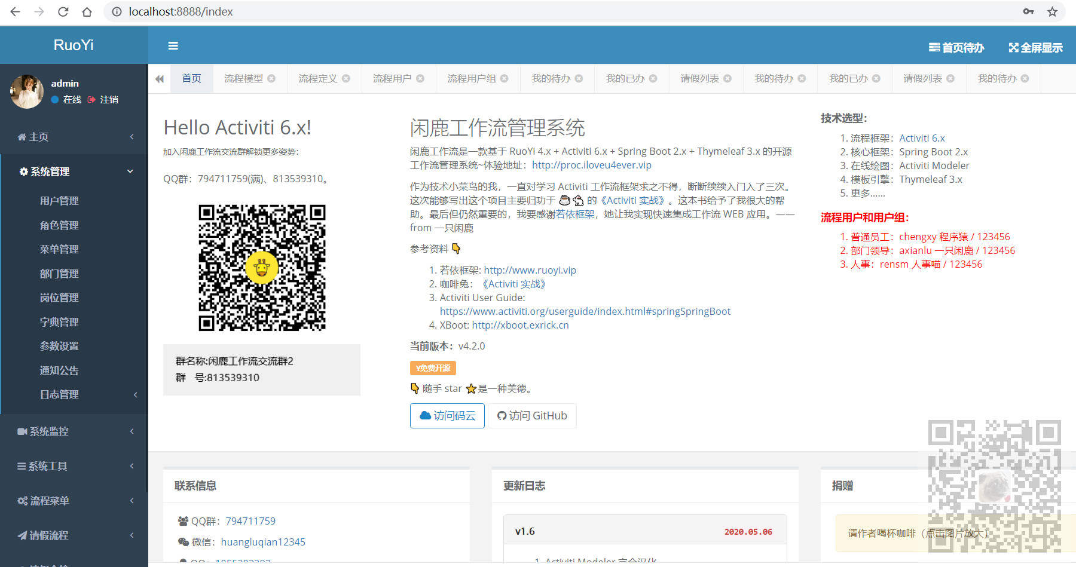This screenshot has width=1076, height=567.
Task: Switch to the 首页 tab
Action: click(x=192, y=78)
